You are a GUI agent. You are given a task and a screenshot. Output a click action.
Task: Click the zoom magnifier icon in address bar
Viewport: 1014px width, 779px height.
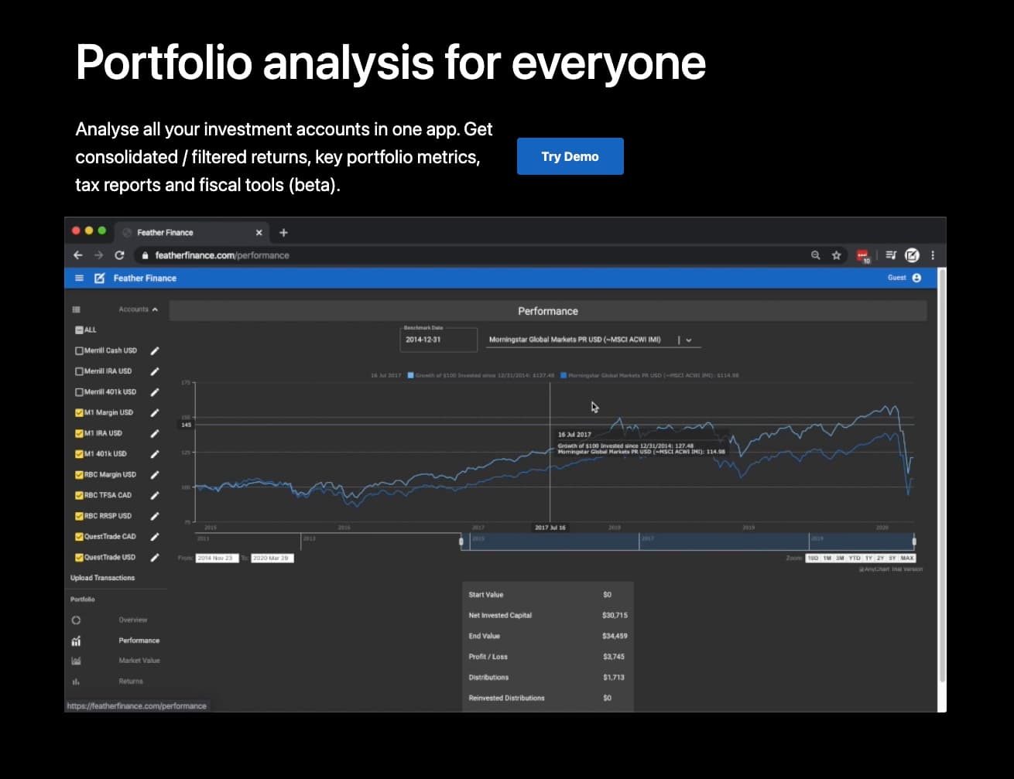coord(815,255)
